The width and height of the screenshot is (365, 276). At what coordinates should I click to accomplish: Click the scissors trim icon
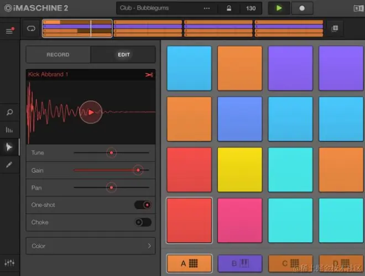point(149,75)
